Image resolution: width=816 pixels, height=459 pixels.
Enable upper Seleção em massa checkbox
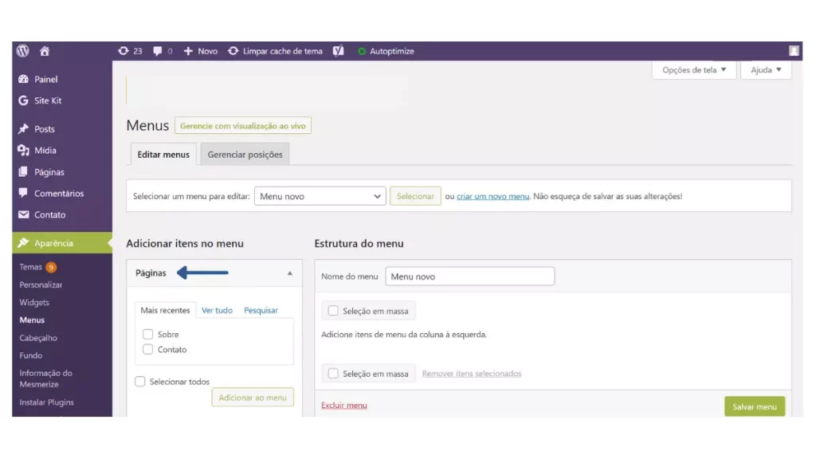pyautogui.click(x=333, y=311)
